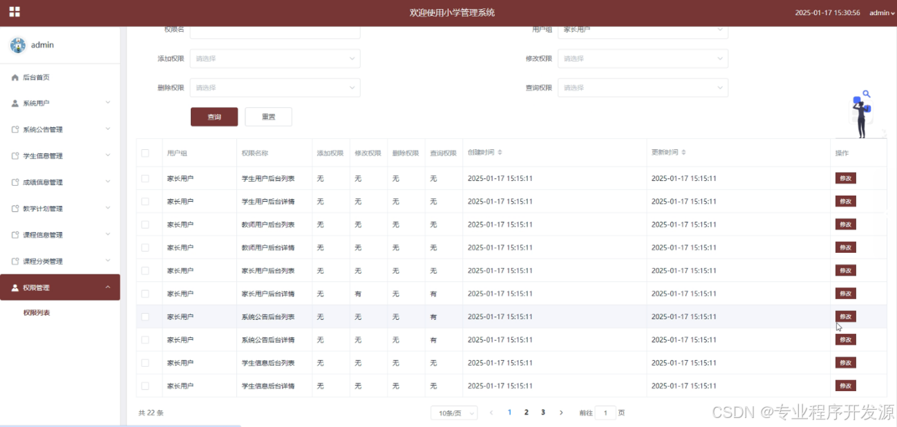This screenshot has width=897, height=427.
Task: Check the 系统公告后台详情 row checkbox
Action: pos(145,339)
